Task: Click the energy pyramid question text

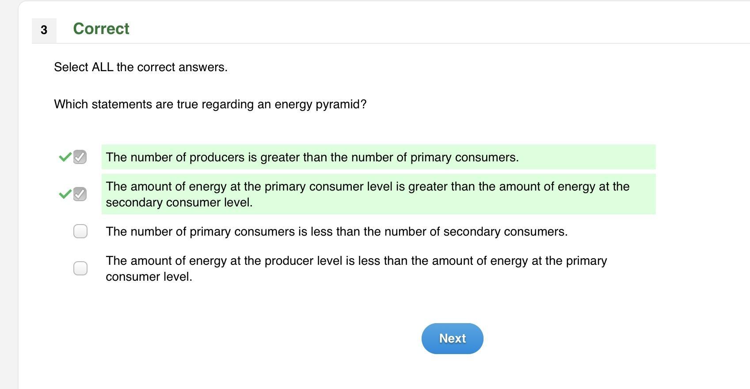Action: [210, 104]
